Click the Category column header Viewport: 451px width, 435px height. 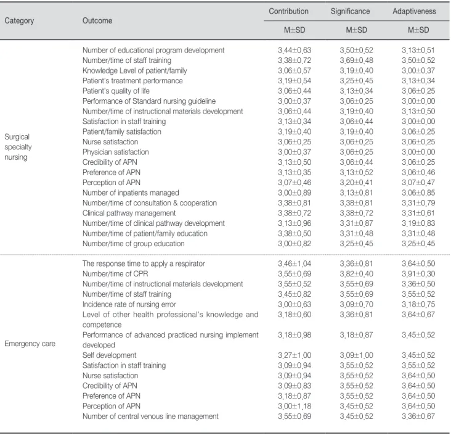click(x=19, y=21)
